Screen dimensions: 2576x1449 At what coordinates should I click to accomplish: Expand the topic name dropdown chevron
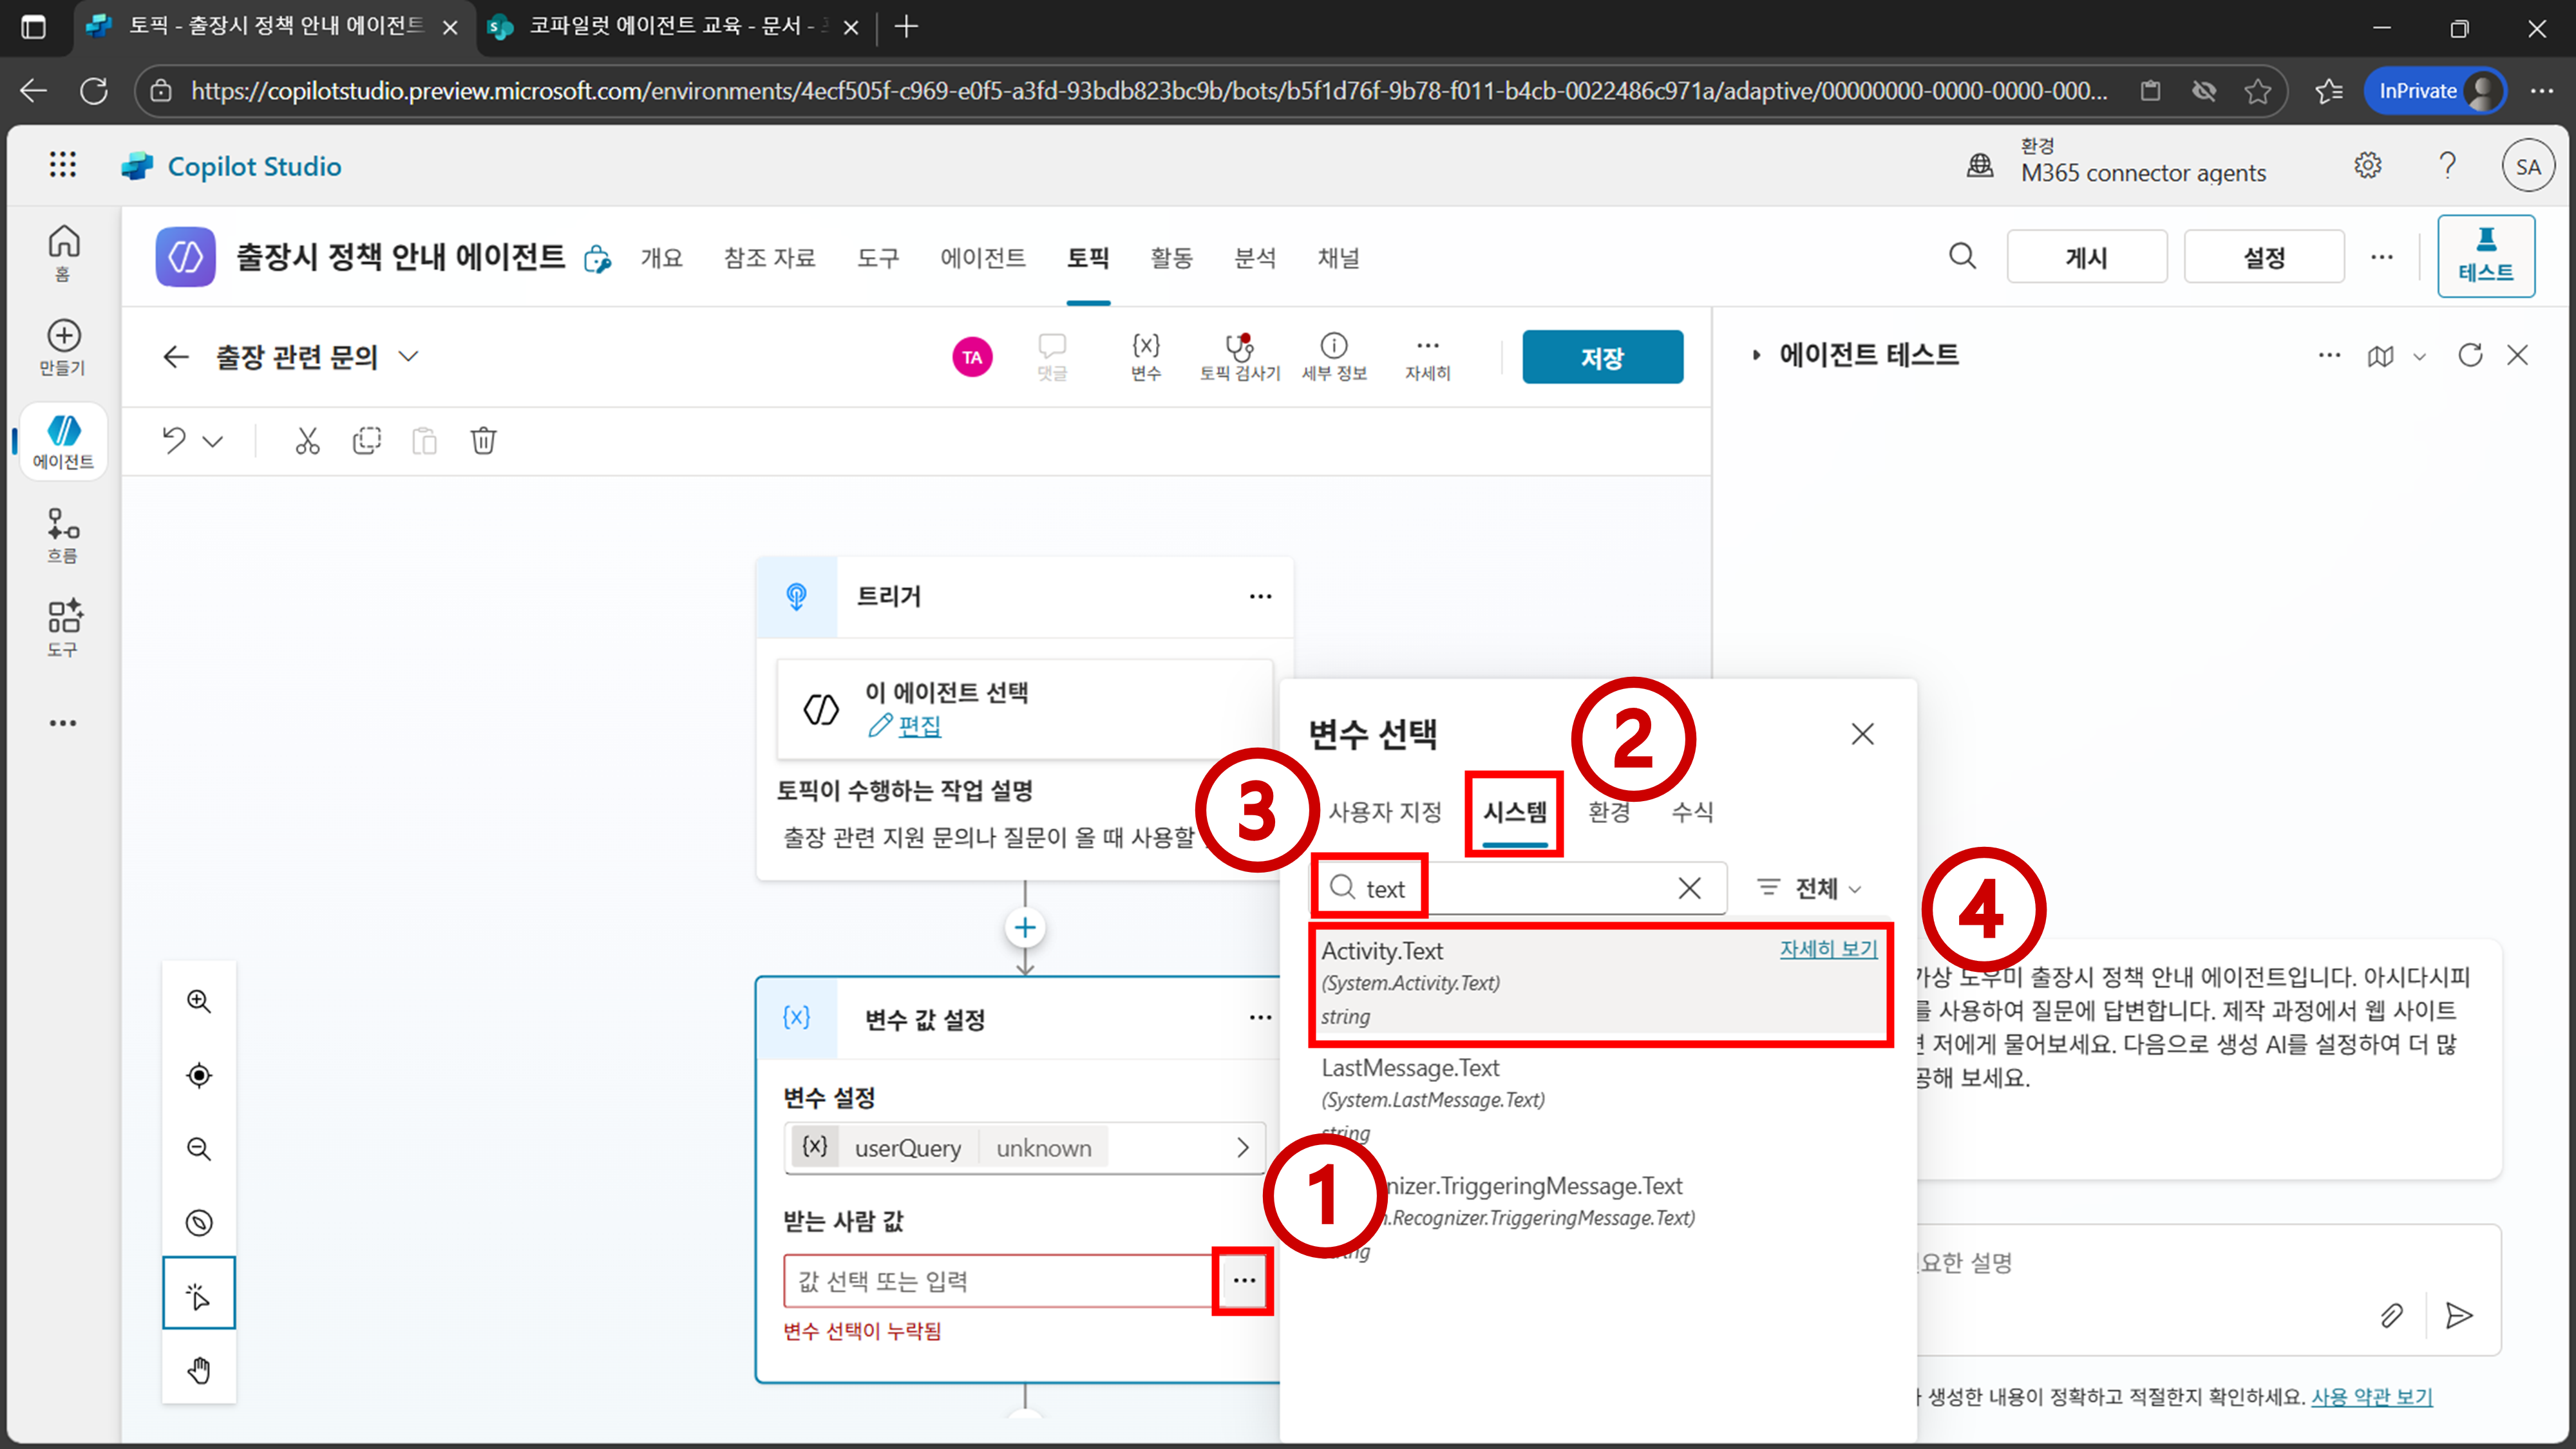[x=408, y=357]
